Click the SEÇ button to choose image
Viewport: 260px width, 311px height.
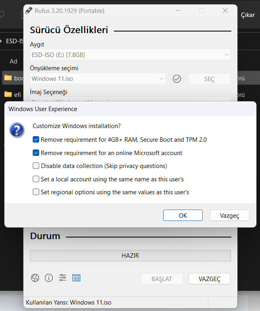[209, 79]
